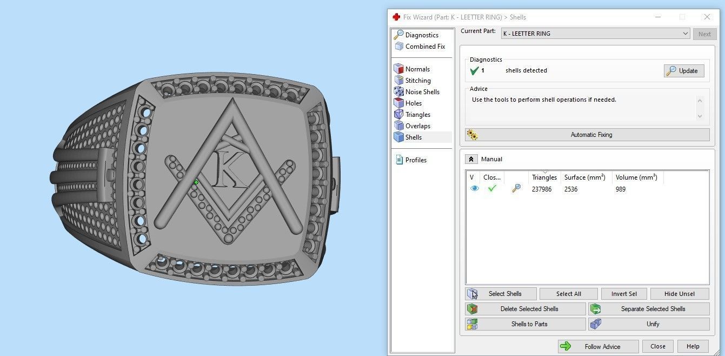
Task: Select the 237986 triangles cell
Action: (x=542, y=189)
